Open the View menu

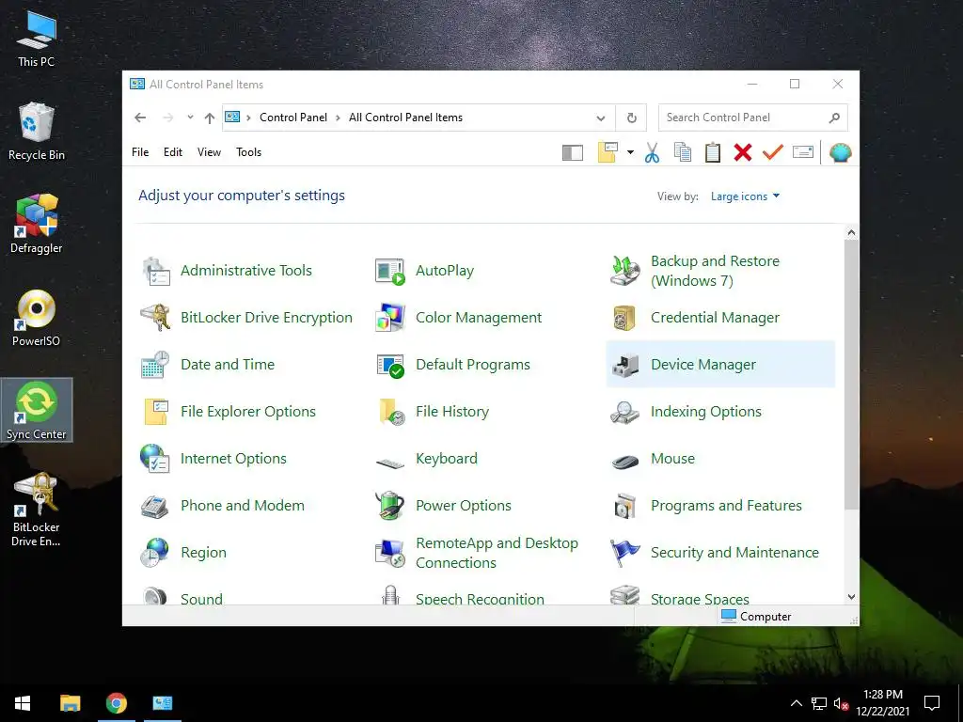tap(209, 152)
